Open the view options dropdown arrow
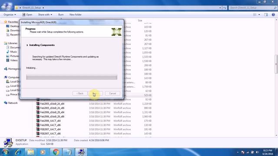 pos(259,14)
